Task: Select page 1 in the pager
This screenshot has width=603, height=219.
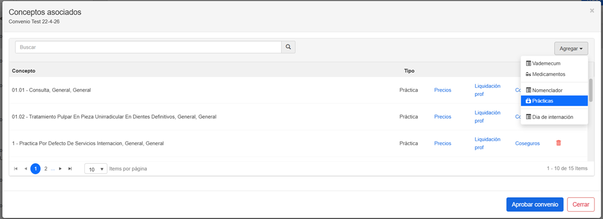Action: (x=36, y=169)
